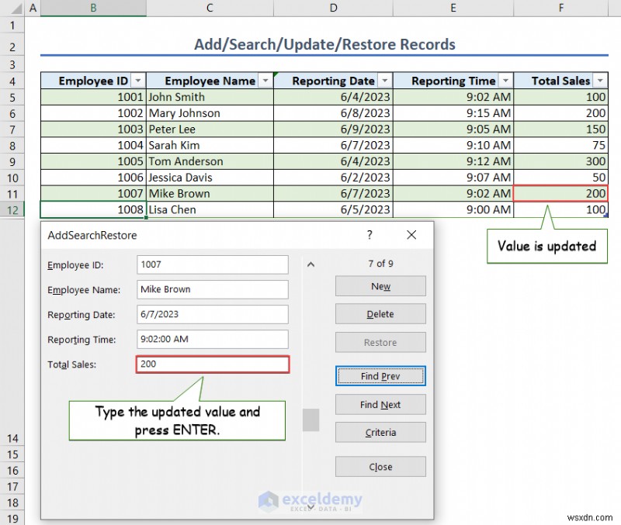This screenshot has width=621, height=525.
Task: Click the Delete button in the form
Action: click(x=380, y=314)
